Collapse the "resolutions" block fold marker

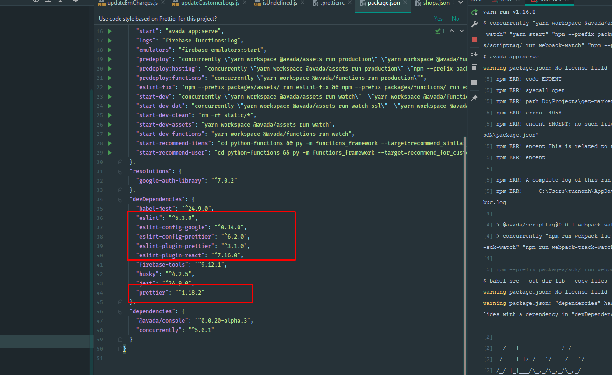click(120, 171)
